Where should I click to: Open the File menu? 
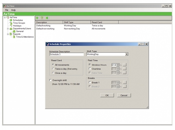coord(7,10)
